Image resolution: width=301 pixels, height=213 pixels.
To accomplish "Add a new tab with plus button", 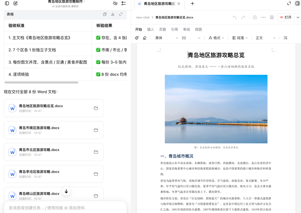I will coord(192,4).
